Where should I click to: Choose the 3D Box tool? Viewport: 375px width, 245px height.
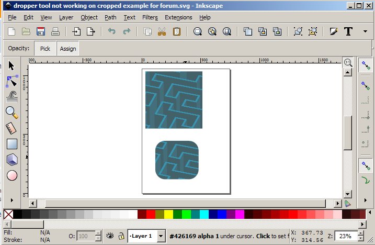(12, 159)
